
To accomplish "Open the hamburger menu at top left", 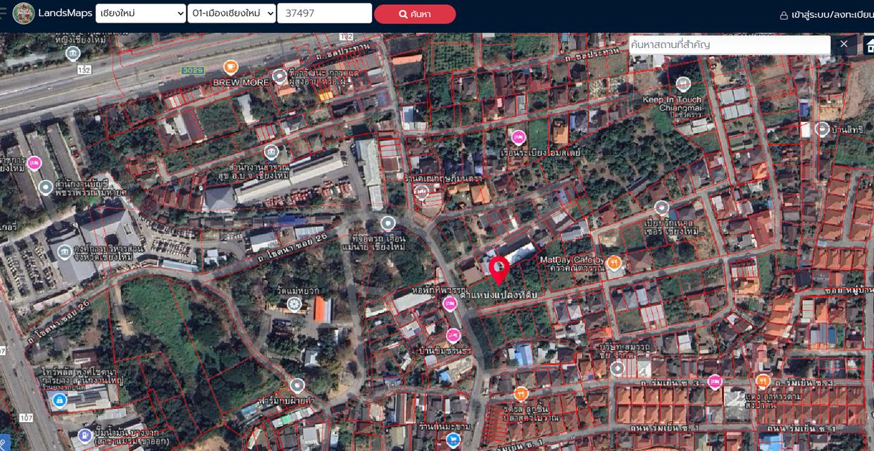I will (4, 13).
